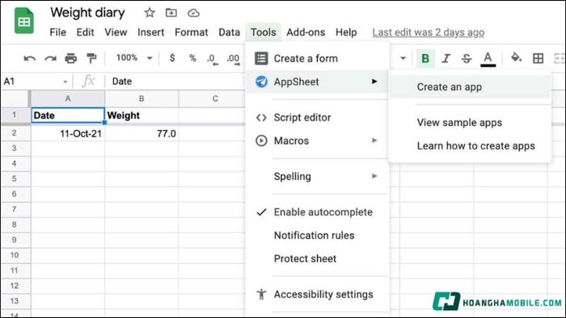
Task: Open the Google Sheets home icon
Action: click(x=23, y=21)
